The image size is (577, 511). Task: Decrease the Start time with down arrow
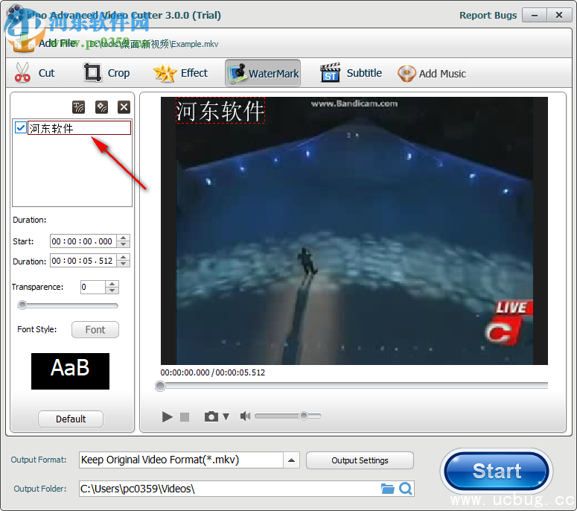coord(124,244)
